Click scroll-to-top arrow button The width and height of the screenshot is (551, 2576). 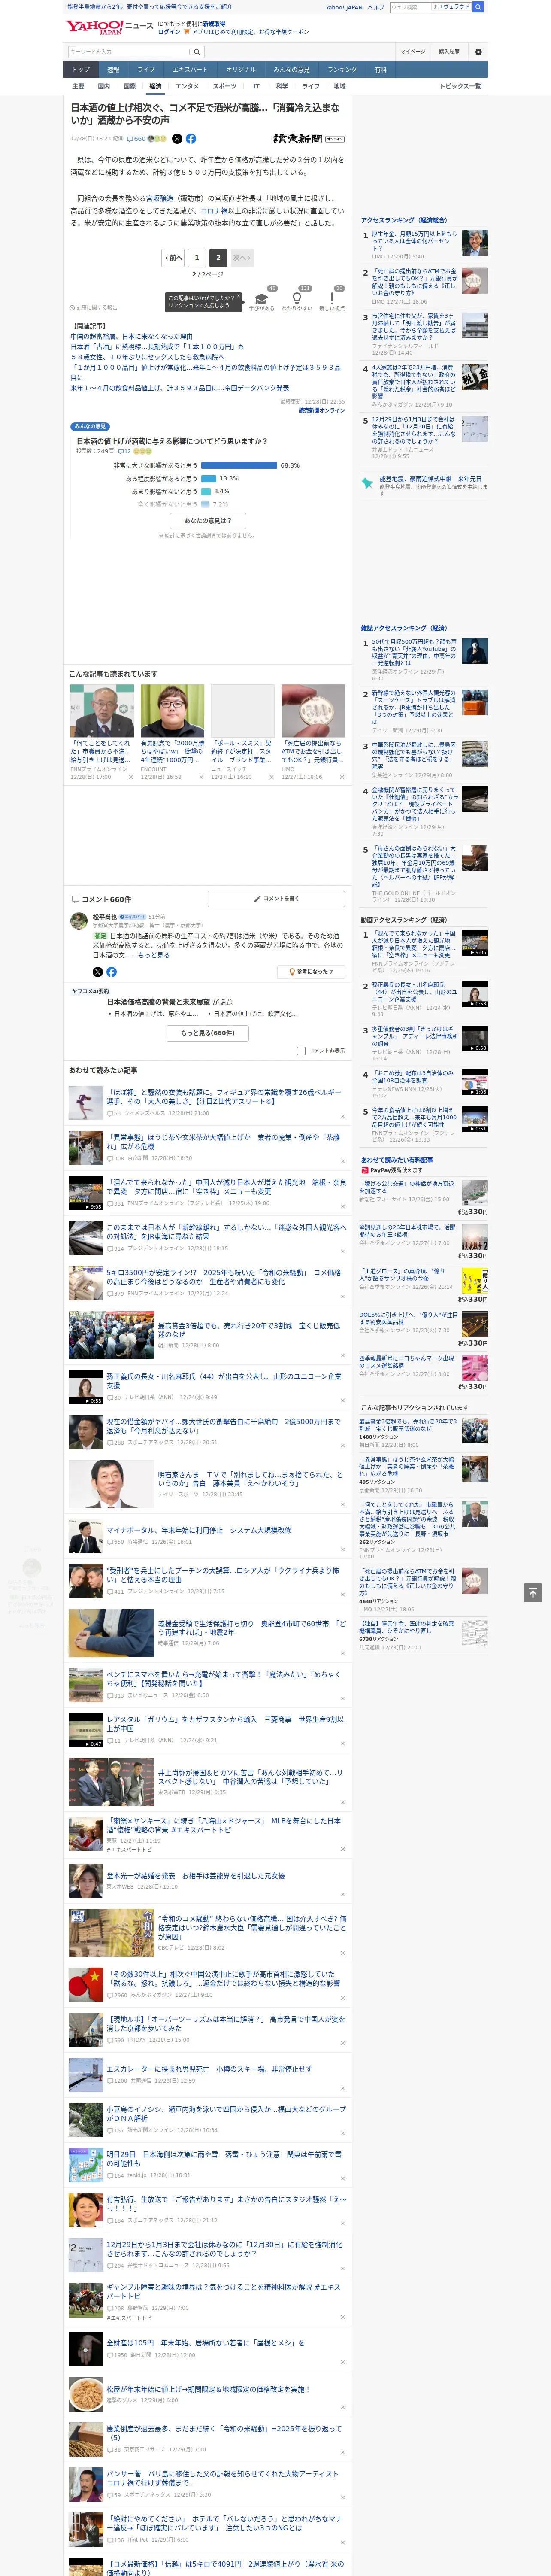pos(533,1592)
